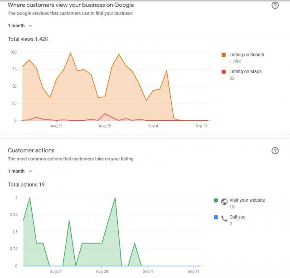Select the Listing on Maps legend label
This screenshot has width=290, height=278.
coord(245,72)
